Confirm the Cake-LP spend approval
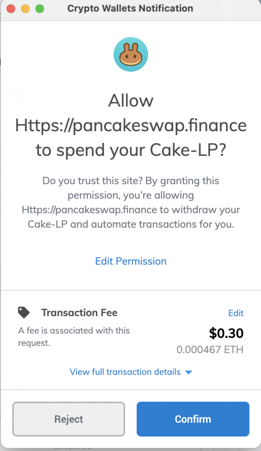The image size is (261, 451). pos(193,419)
